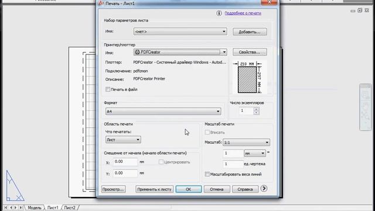This screenshot has width=375, height=211.
Task: Close the print dialog with the X button
Action: coord(269,2)
